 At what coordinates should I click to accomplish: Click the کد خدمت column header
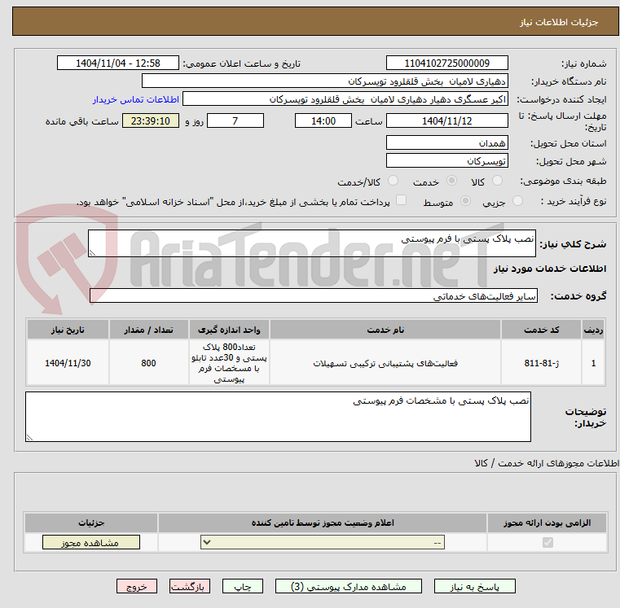541,330
